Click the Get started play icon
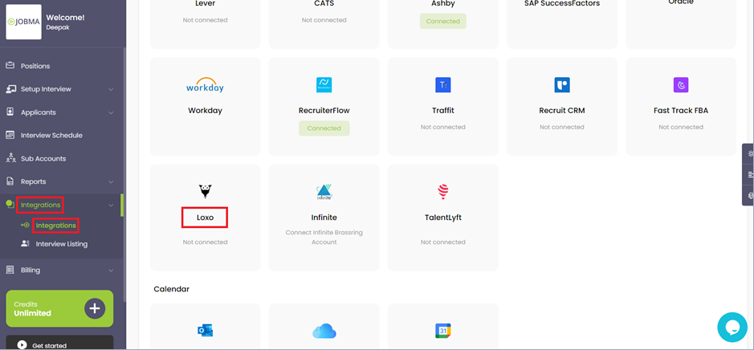 tap(22, 344)
